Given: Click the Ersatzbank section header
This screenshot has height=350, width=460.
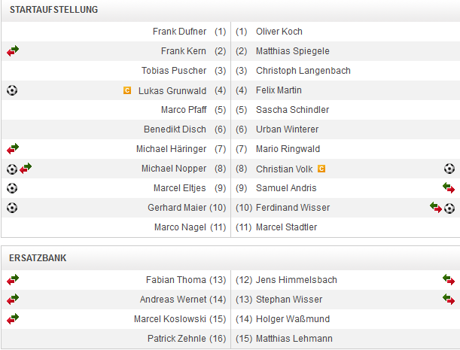Looking at the screenshot, I should 38,257.
